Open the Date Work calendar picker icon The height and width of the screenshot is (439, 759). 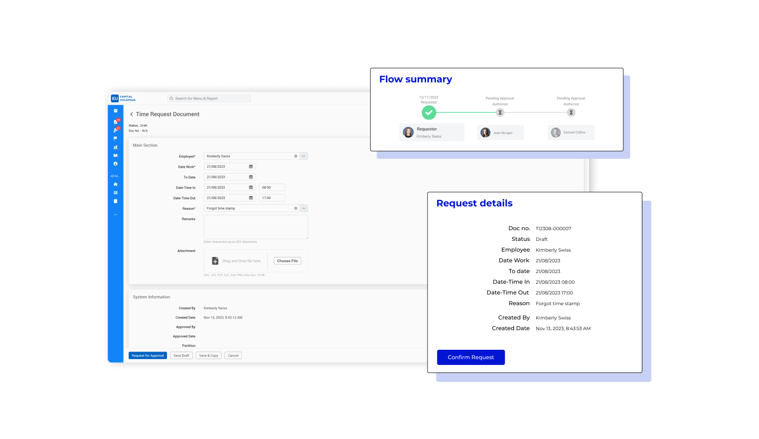point(251,167)
